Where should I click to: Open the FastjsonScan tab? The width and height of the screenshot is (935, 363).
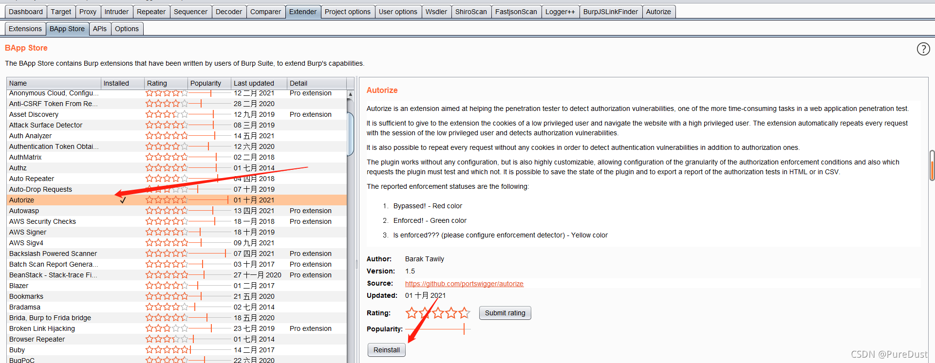(x=516, y=12)
